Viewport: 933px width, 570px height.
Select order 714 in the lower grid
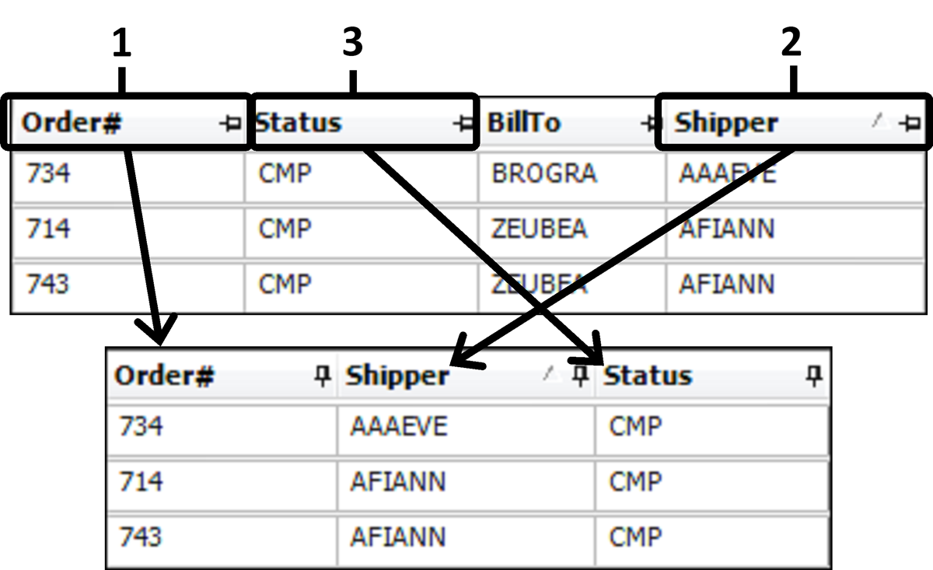141,482
